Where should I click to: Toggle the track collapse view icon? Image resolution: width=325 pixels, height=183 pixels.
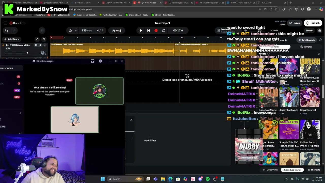44,39
